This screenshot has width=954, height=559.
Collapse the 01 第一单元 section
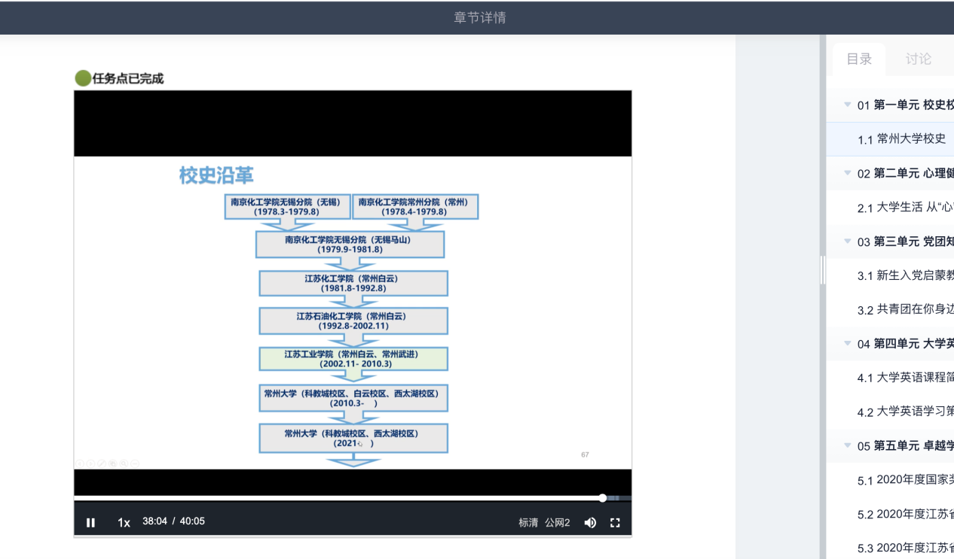coord(848,105)
